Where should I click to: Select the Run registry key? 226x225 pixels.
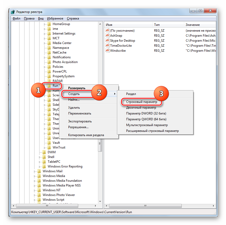[55, 86]
